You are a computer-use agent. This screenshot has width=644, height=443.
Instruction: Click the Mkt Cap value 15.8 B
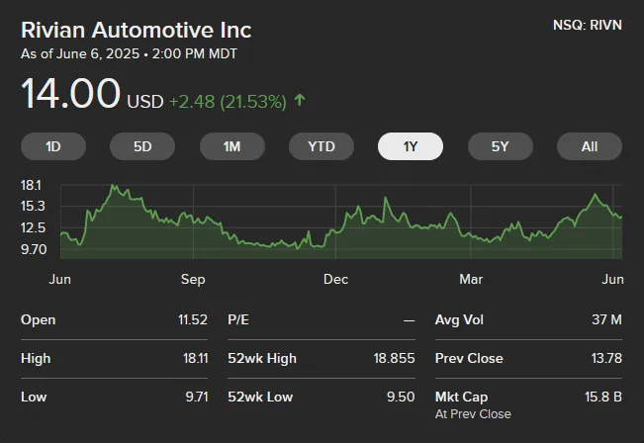pyautogui.click(x=603, y=397)
